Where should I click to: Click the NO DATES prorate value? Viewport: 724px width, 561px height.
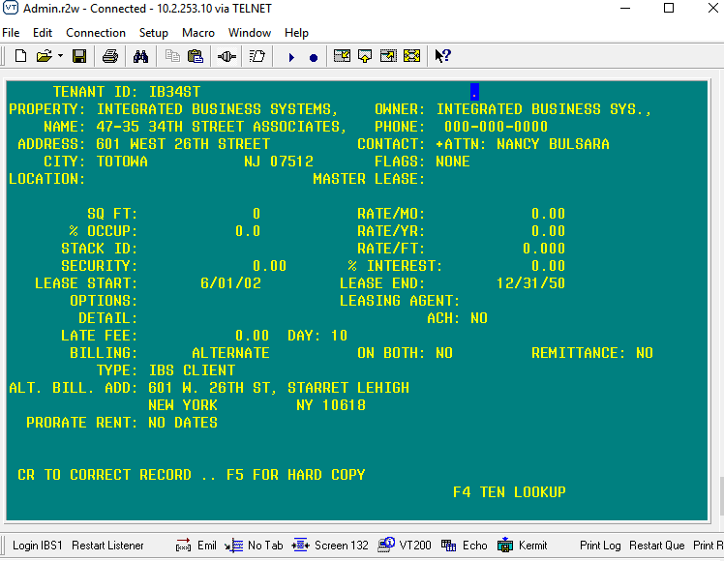click(x=183, y=423)
